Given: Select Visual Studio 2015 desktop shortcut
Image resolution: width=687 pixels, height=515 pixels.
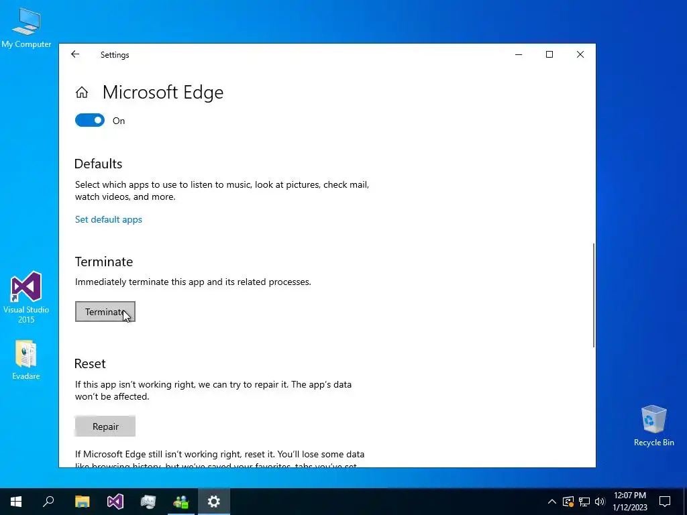Looking at the screenshot, I should tap(26, 298).
